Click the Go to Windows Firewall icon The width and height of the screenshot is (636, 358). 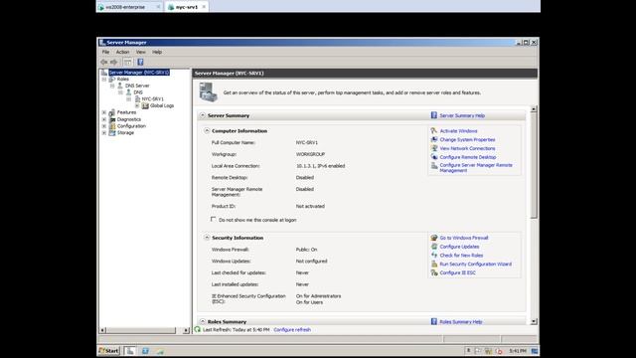point(434,238)
